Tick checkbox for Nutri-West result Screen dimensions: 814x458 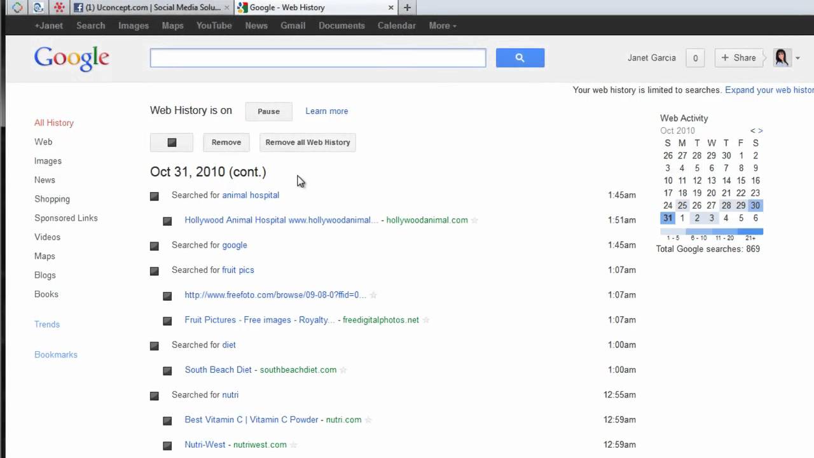tap(167, 445)
